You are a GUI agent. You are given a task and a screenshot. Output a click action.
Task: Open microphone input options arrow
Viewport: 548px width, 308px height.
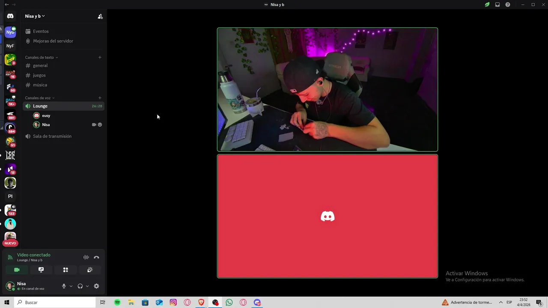click(71, 286)
